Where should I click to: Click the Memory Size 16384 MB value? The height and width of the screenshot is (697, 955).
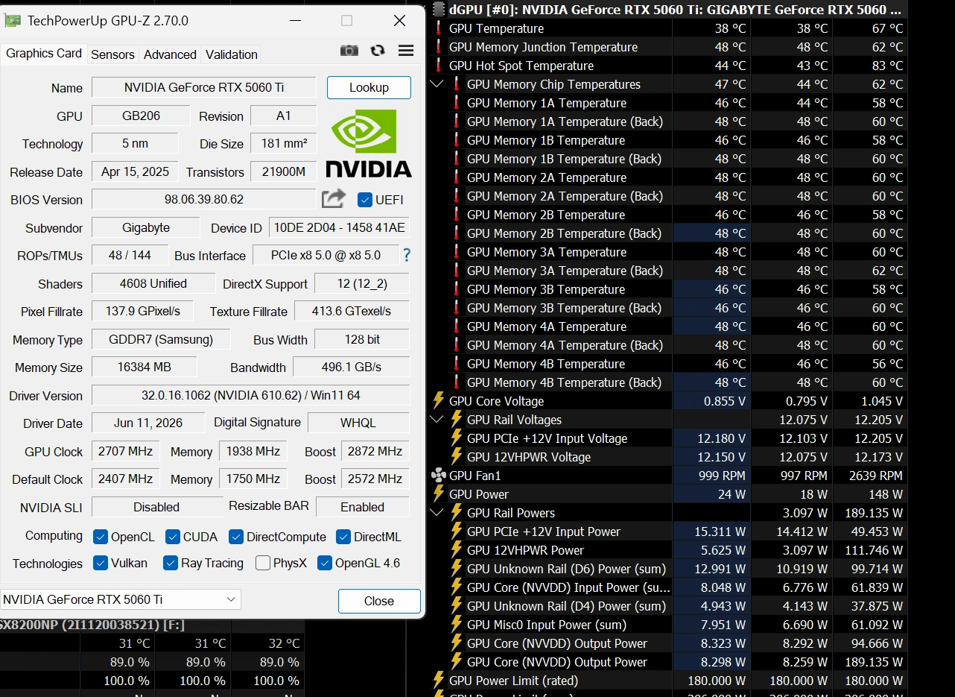(145, 367)
